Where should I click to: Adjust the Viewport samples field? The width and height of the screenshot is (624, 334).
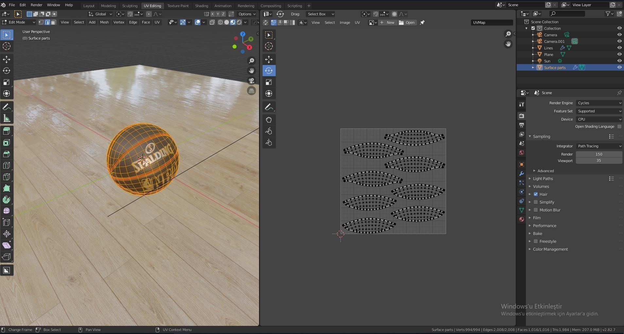coord(599,160)
